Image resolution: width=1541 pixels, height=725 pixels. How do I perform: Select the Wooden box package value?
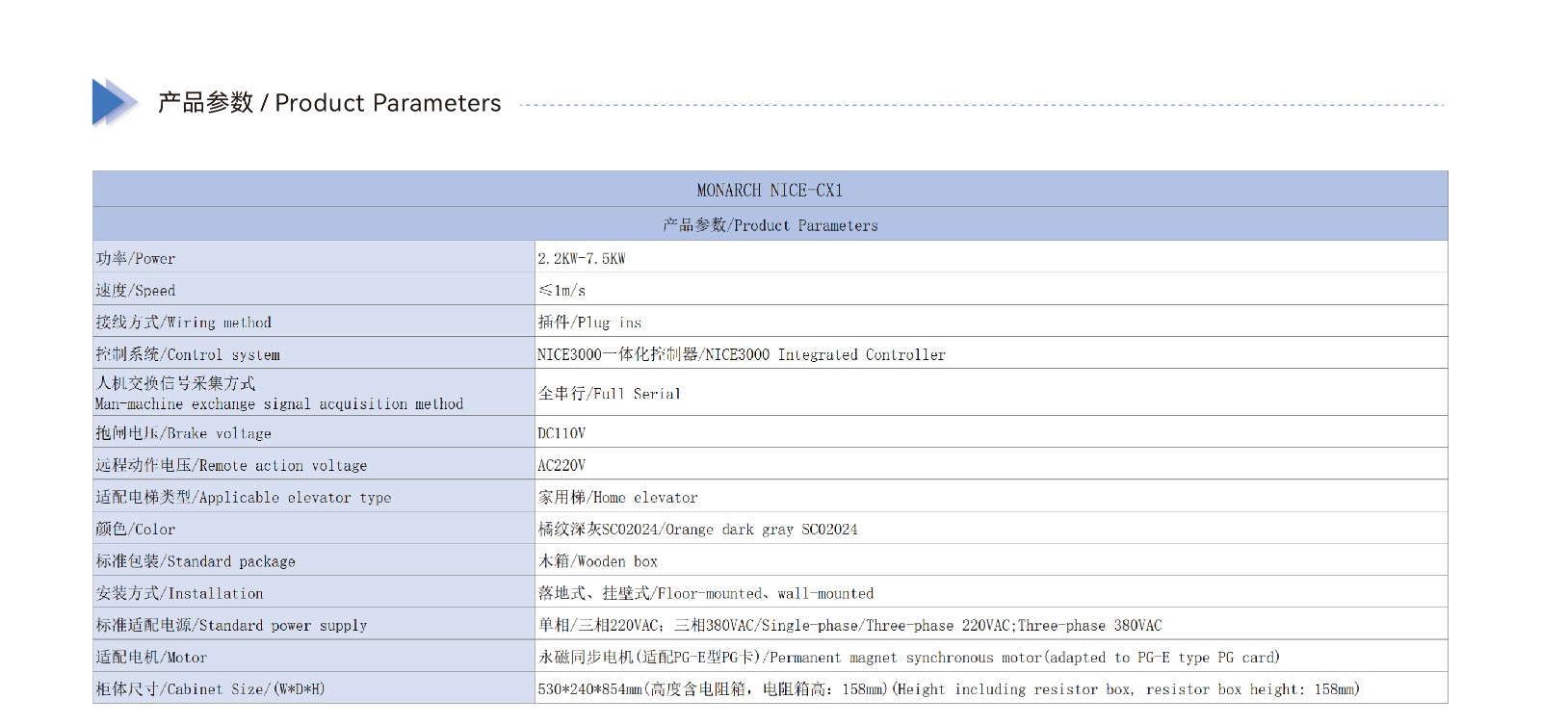tap(598, 561)
